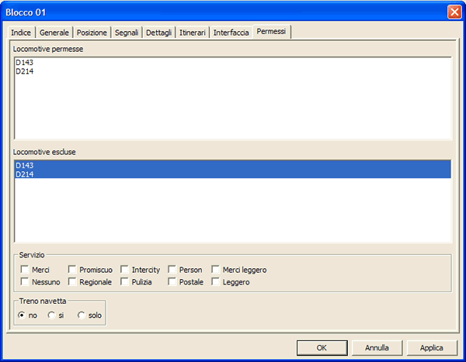466x362 pixels.
Task: Tick the Postale service checkbox
Action: [172, 283]
